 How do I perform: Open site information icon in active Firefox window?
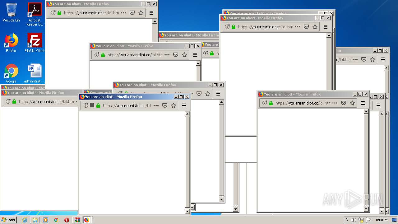[86, 105]
